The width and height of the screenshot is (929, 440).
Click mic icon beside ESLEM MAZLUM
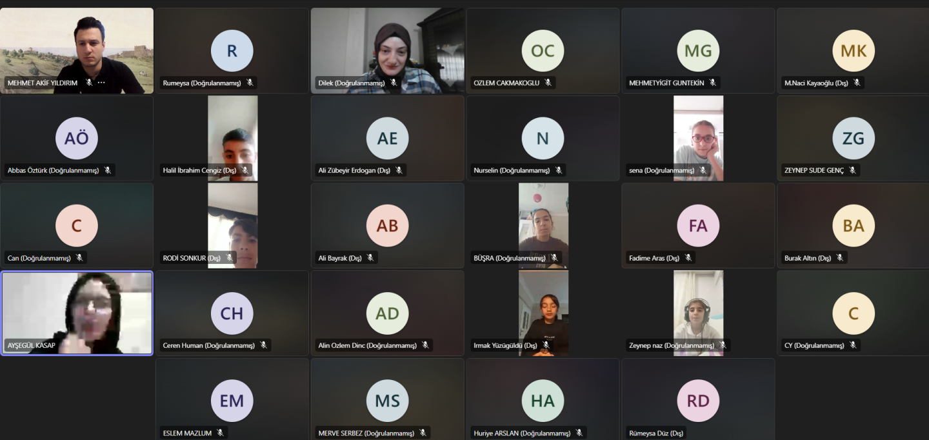[221, 433]
